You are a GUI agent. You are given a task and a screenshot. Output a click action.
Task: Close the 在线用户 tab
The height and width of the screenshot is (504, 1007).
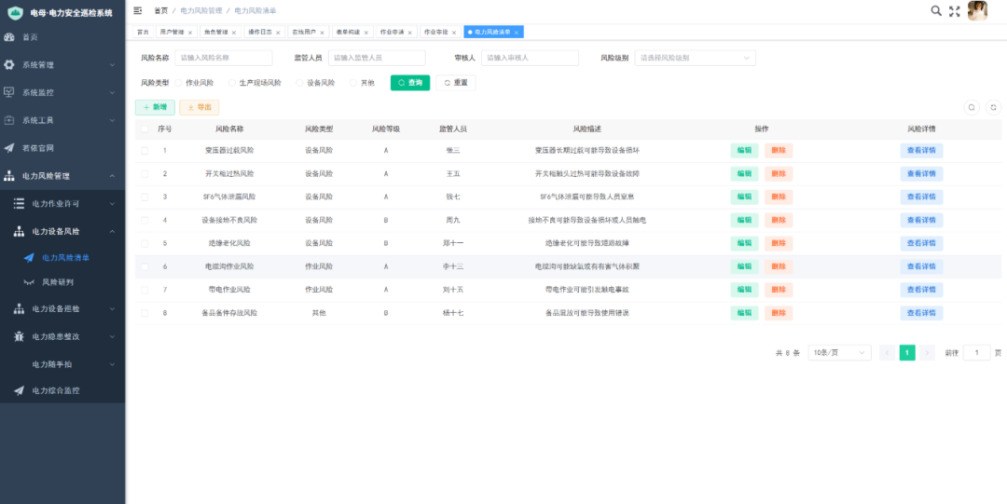pyautogui.click(x=322, y=32)
